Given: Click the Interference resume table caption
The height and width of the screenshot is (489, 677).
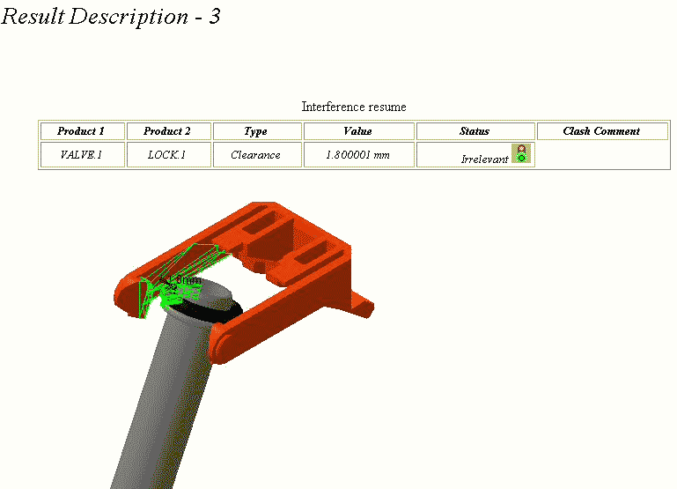Looking at the screenshot, I should (354, 107).
